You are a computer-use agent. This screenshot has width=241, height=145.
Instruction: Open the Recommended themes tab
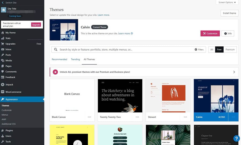[59, 59]
